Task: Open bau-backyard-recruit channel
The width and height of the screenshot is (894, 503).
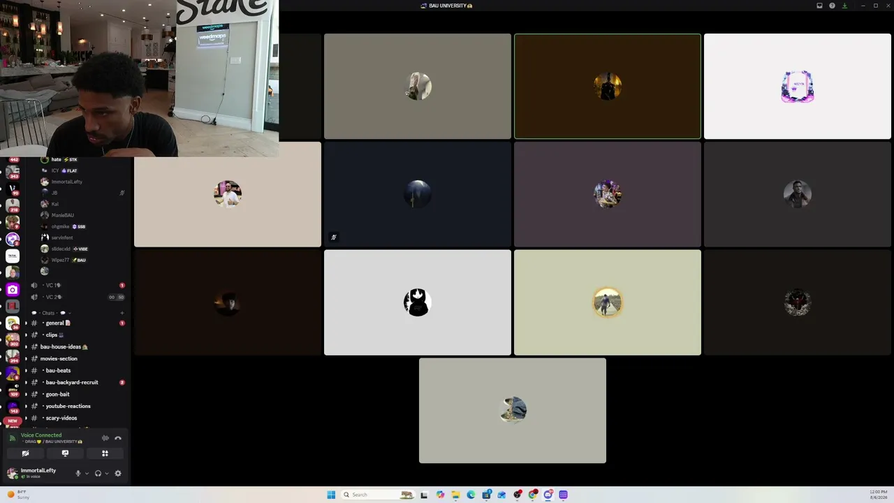Action: [x=77, y=382]
